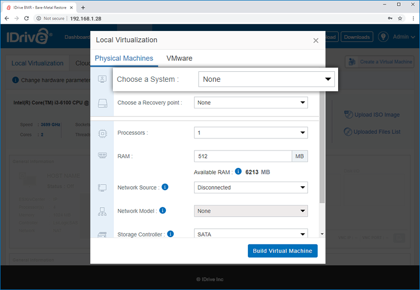
Task: Reload the page with the refresh icon
Action: click(26, 18)
